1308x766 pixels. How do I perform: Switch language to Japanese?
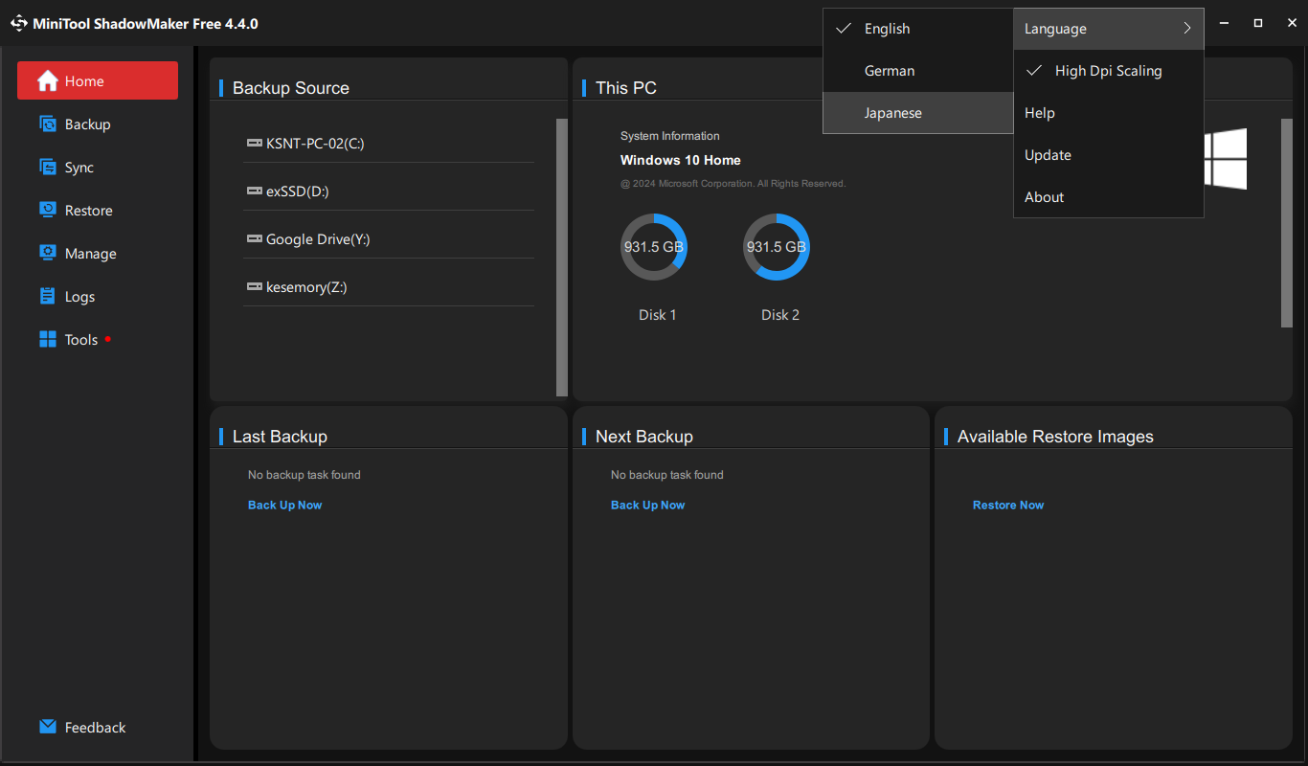tap(892, 113)
